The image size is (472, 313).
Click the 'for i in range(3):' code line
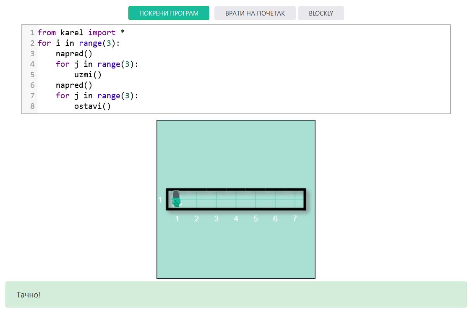pos(78,43)
